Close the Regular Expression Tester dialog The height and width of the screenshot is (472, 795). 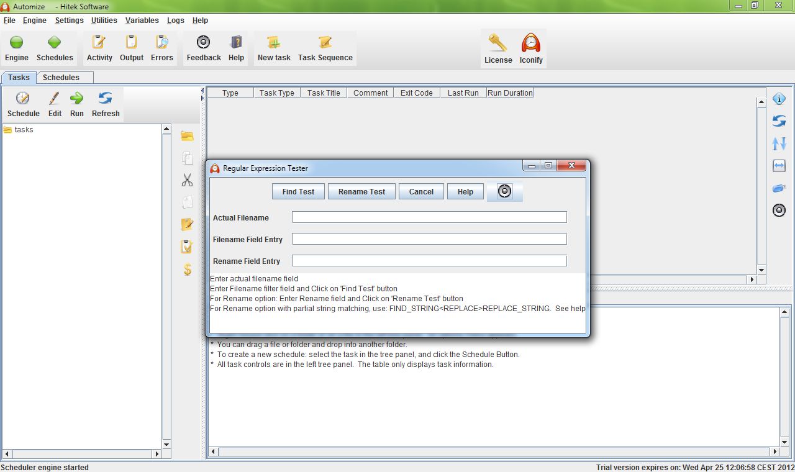pos(571,165)
